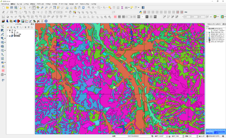Expand the QGIS geoalgorithms toolbox group
226x138 pixels.
pyautogui.click(x=207, y=36)
